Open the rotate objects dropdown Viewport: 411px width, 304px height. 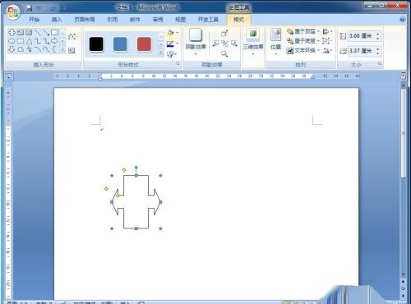(x=327, y=50)
